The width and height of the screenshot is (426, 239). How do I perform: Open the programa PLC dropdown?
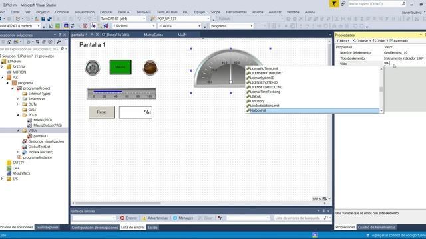click(x=252, y=26)
